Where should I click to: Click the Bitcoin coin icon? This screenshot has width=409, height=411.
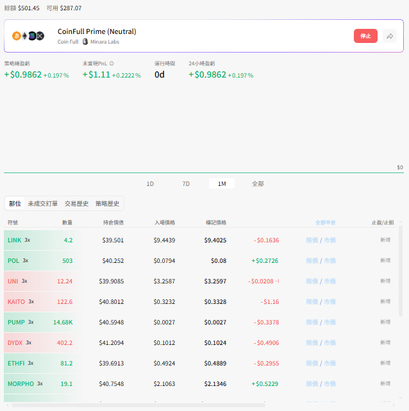tap(17, 36)
